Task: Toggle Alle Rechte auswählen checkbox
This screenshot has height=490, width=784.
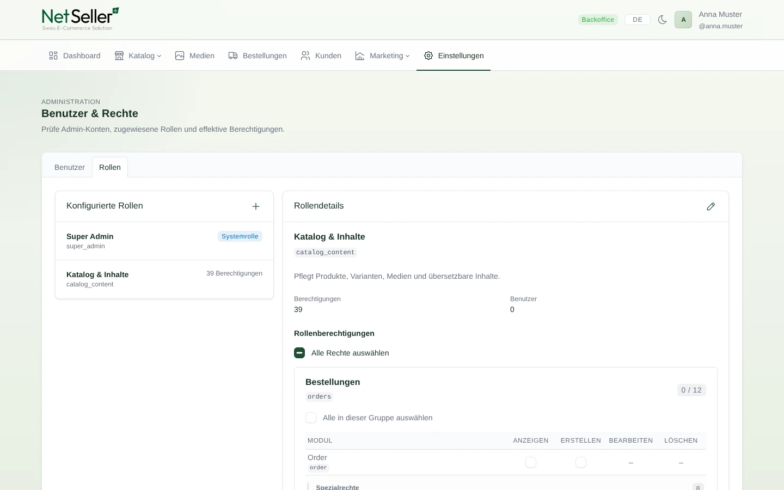Action: [x=299, y=353]
